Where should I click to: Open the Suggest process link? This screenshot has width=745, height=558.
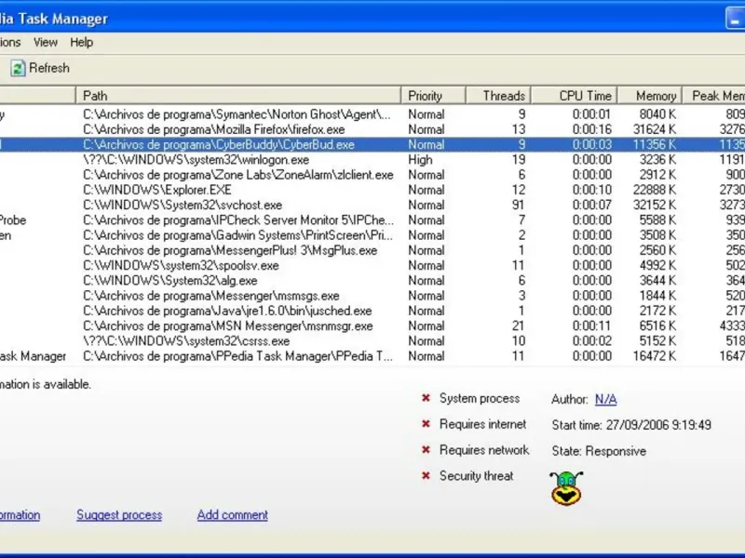point(119,515)
